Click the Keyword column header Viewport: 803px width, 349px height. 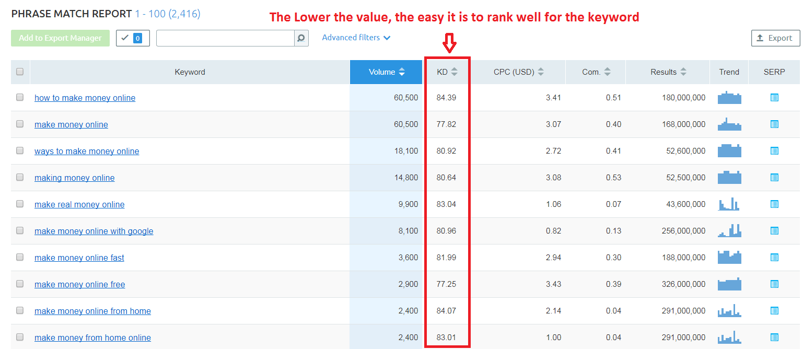click(190, 72)
